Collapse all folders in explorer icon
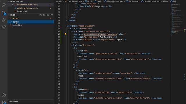186x104 pixels. (51, 15)
